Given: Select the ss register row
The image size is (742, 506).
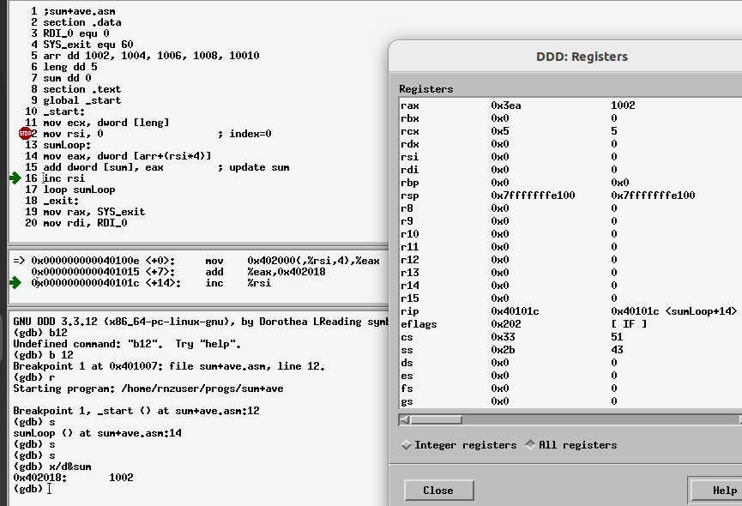Looking at the screenshot, I should (570, 349).
